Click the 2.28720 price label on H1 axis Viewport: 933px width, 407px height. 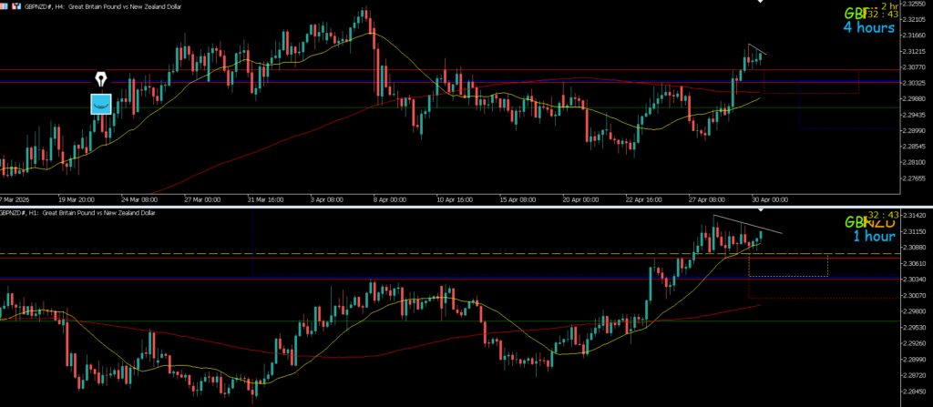(x=917, y=376)
